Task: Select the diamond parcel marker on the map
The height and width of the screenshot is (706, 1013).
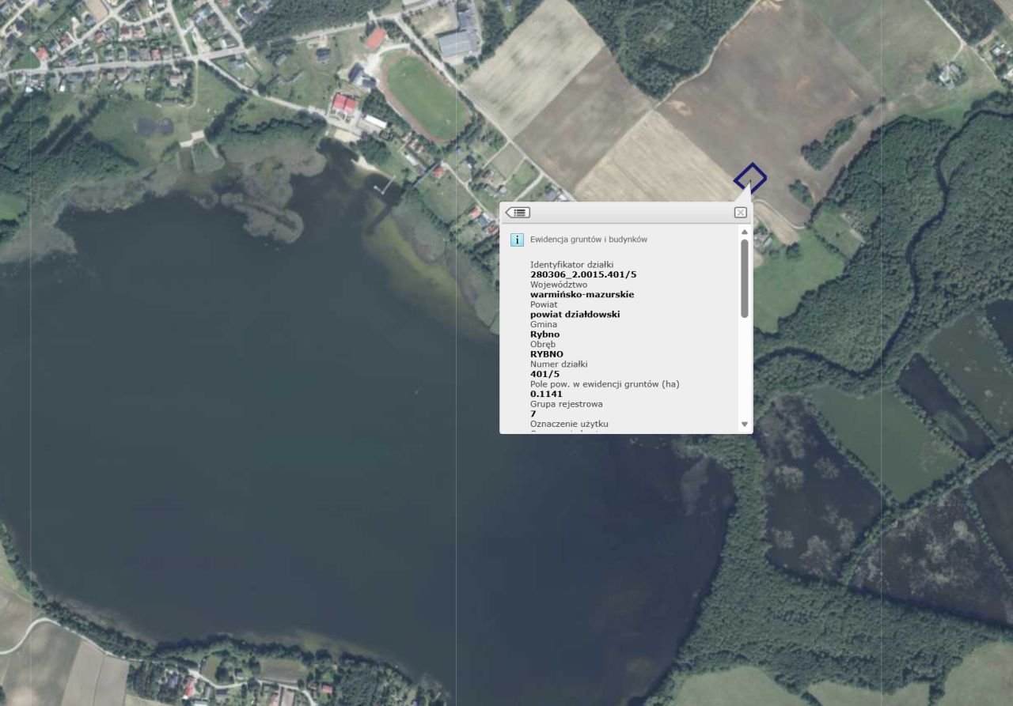Action: click(749, 178)
